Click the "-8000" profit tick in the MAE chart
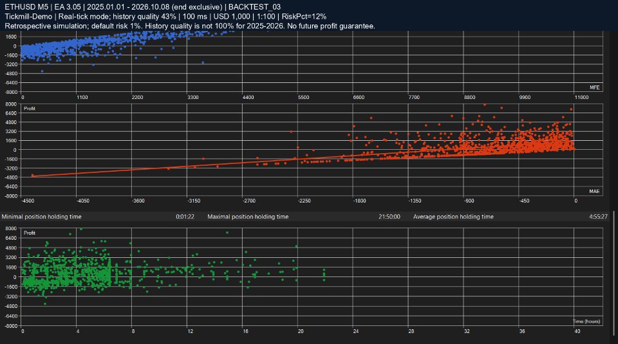This screenshot has width=618, height=344. [11, 196]
